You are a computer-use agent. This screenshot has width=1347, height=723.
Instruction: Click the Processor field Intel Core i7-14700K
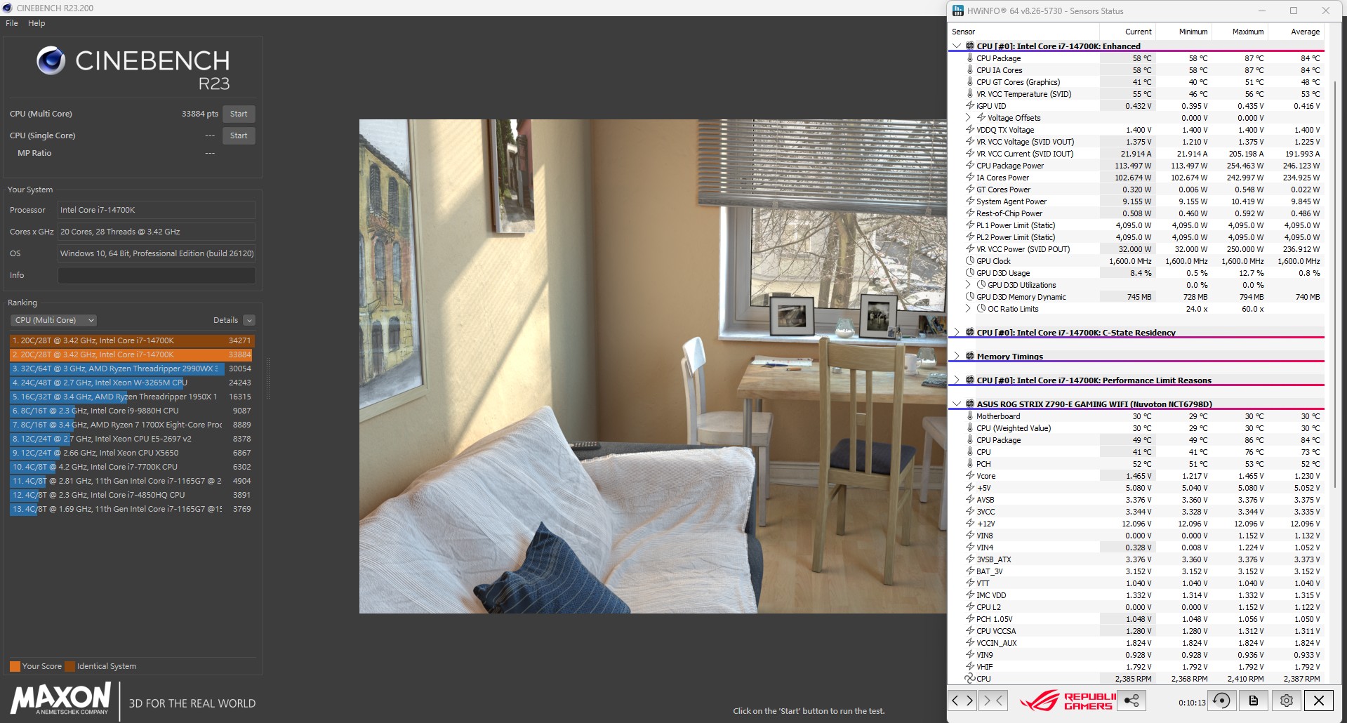(x=157, y=210)
